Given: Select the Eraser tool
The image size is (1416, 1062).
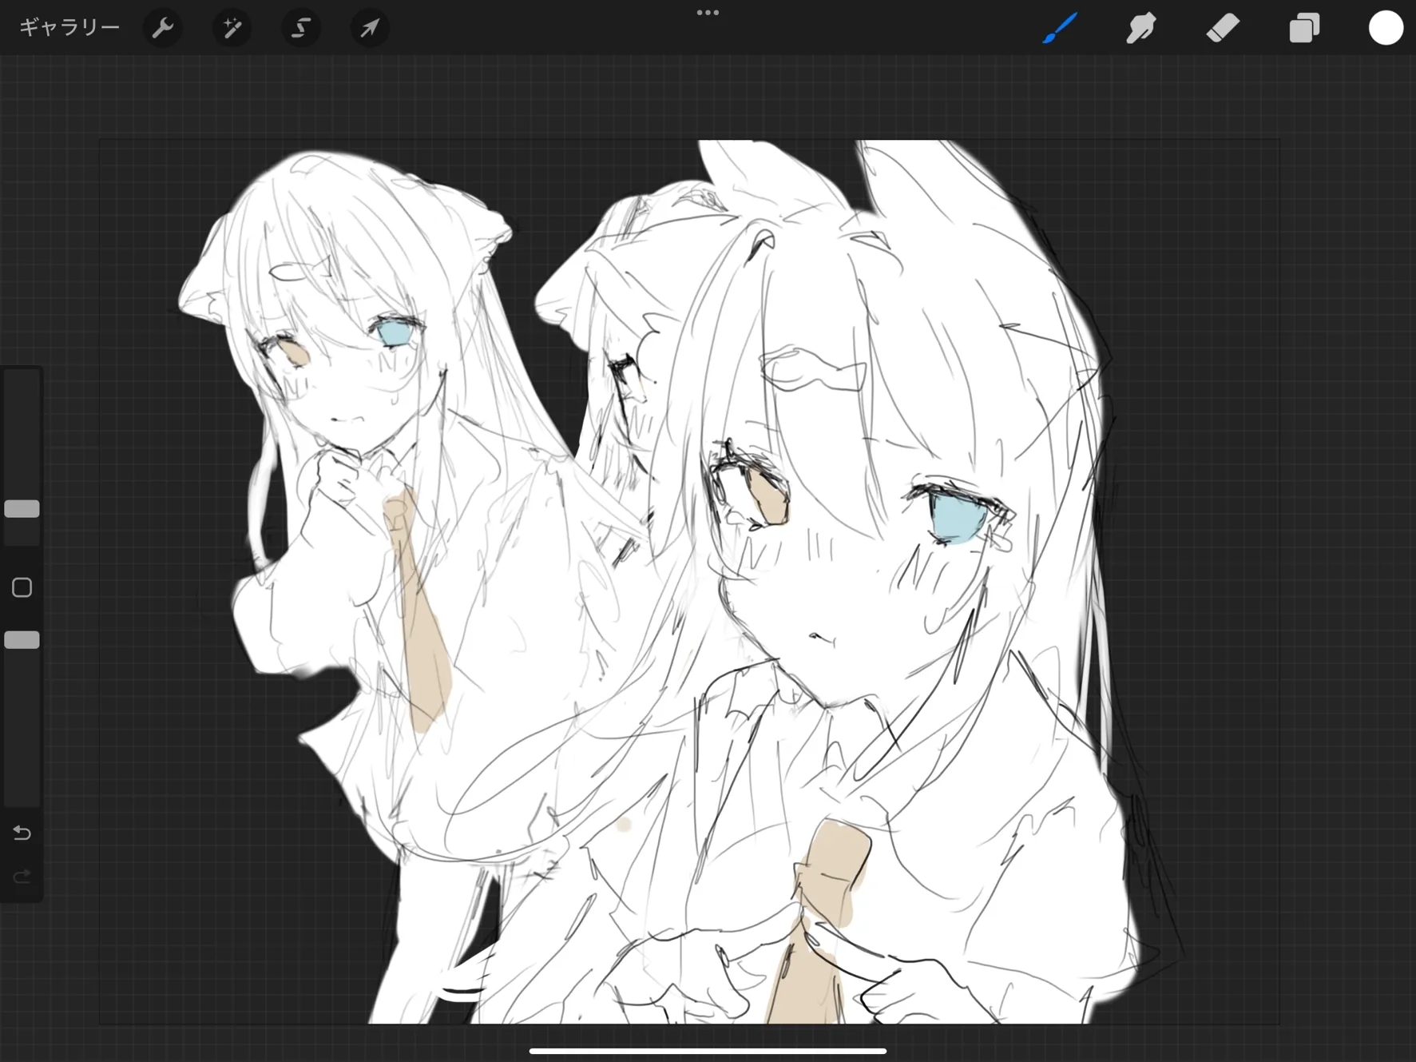Looking at the screenshot, I should (1223, 29).
